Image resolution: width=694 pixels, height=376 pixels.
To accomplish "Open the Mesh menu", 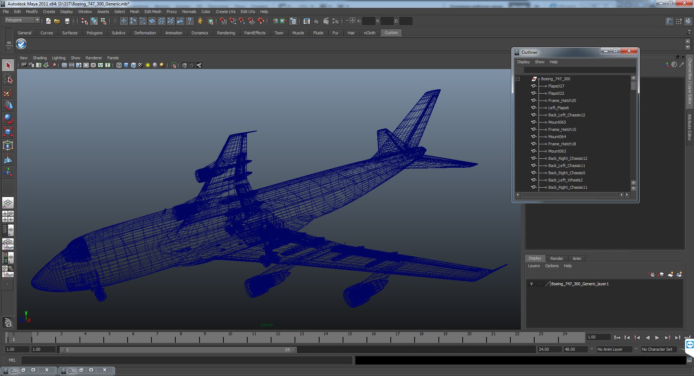I will point(134,12).
